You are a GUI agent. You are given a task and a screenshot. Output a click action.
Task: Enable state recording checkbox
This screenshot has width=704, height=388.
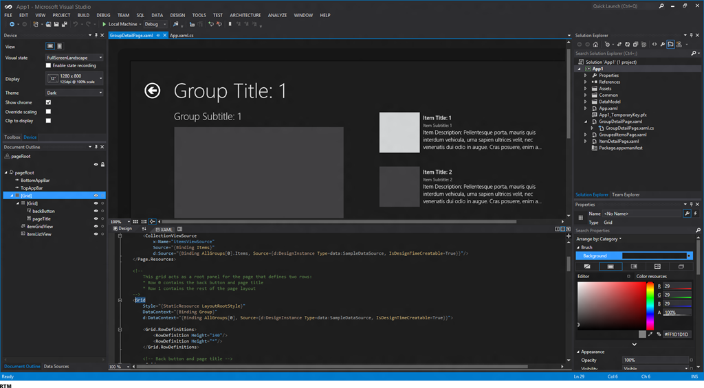coord(48,65)
